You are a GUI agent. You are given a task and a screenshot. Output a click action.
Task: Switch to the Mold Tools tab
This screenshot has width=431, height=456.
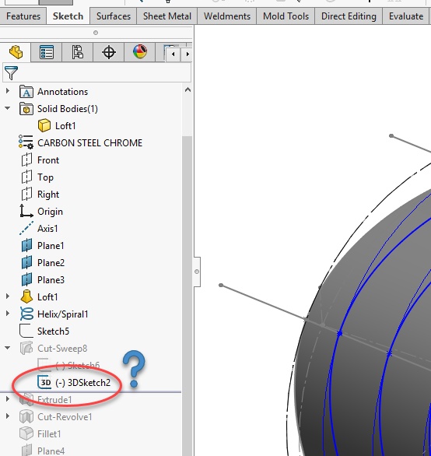click(x=286, y=16)
